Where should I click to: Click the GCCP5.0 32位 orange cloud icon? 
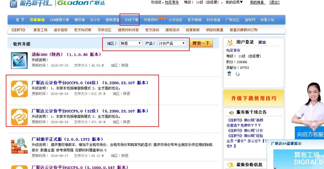(19, 117)
